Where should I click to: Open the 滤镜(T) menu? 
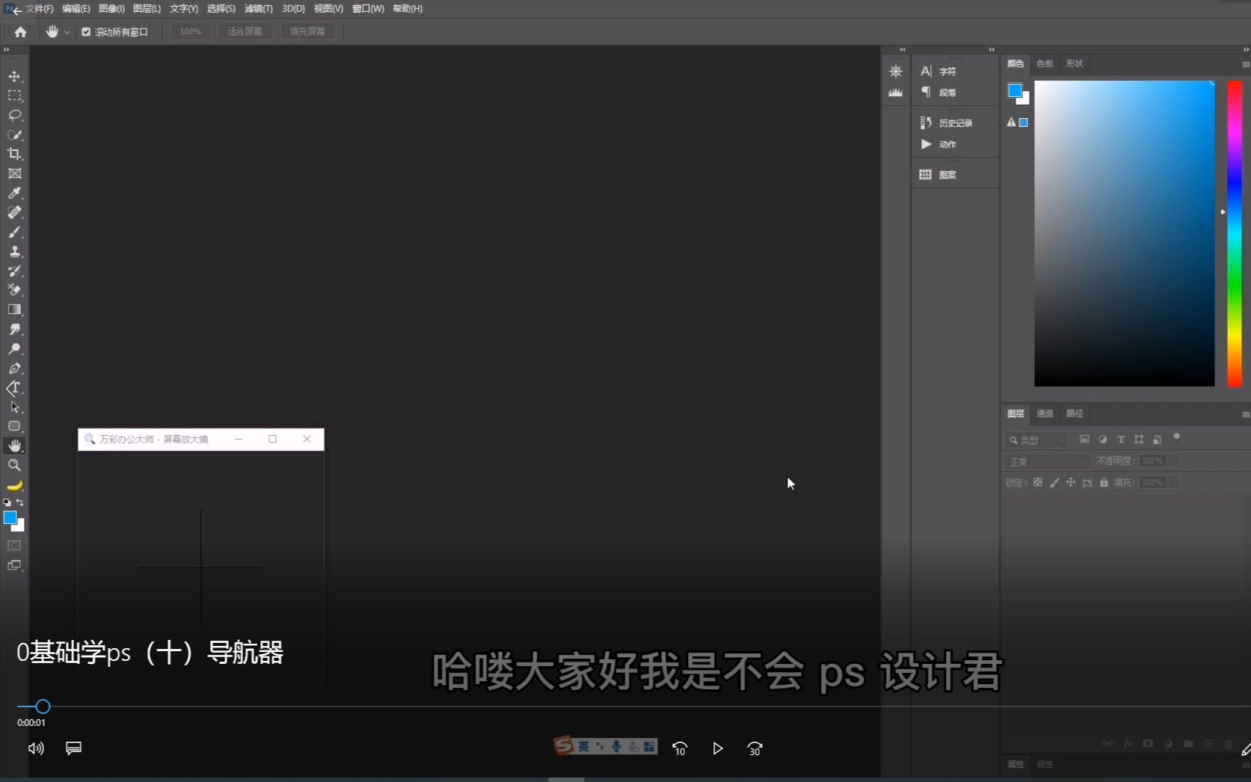tap(259, 9)
